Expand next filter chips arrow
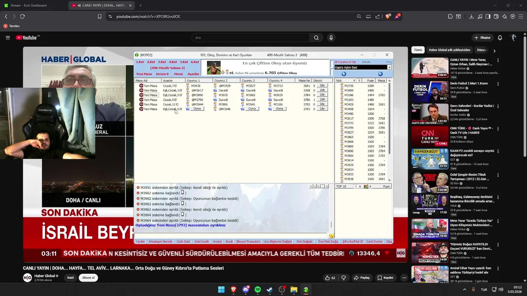Screen dimensions: 527x296 click(x=494, y=51)
